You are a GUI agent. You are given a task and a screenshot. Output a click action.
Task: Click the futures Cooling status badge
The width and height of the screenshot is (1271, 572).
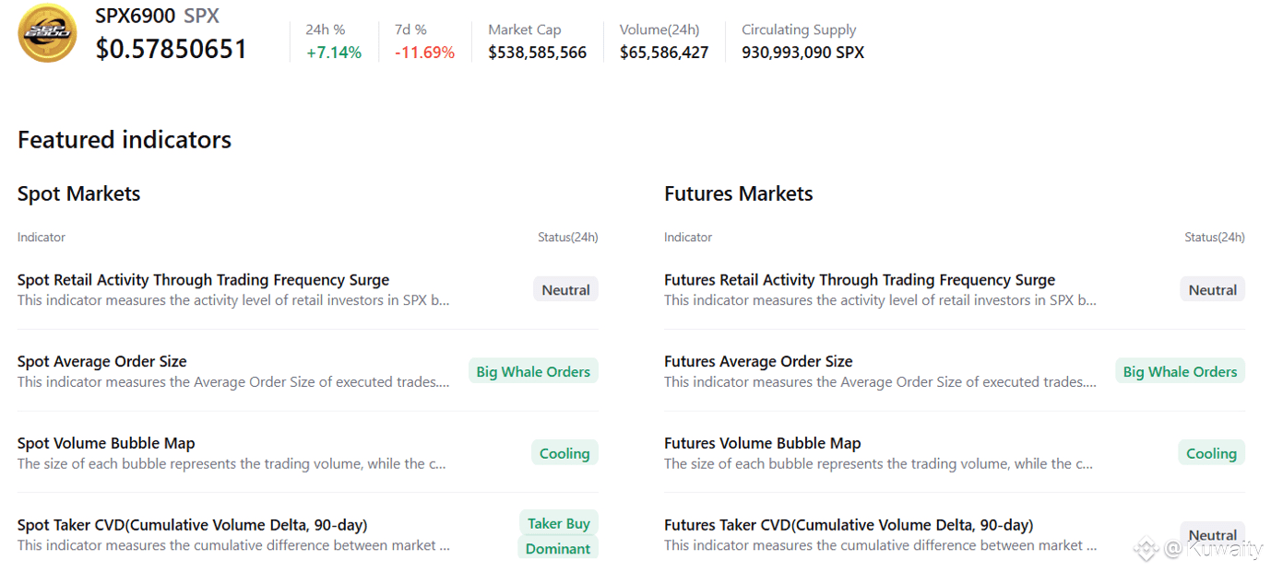pos(1211,453)
